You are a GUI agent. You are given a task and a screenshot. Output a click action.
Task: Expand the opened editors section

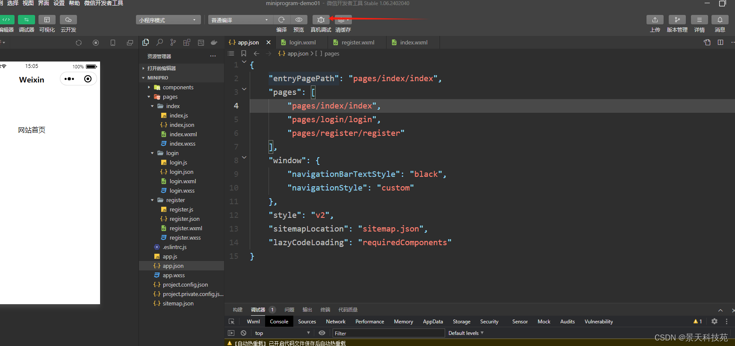182,68
